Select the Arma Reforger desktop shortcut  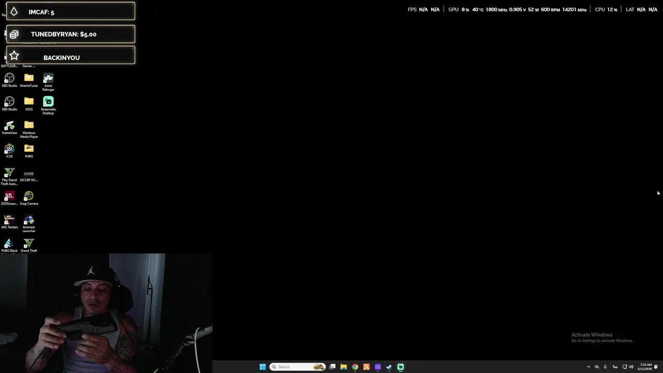click(x=48, y=82)
